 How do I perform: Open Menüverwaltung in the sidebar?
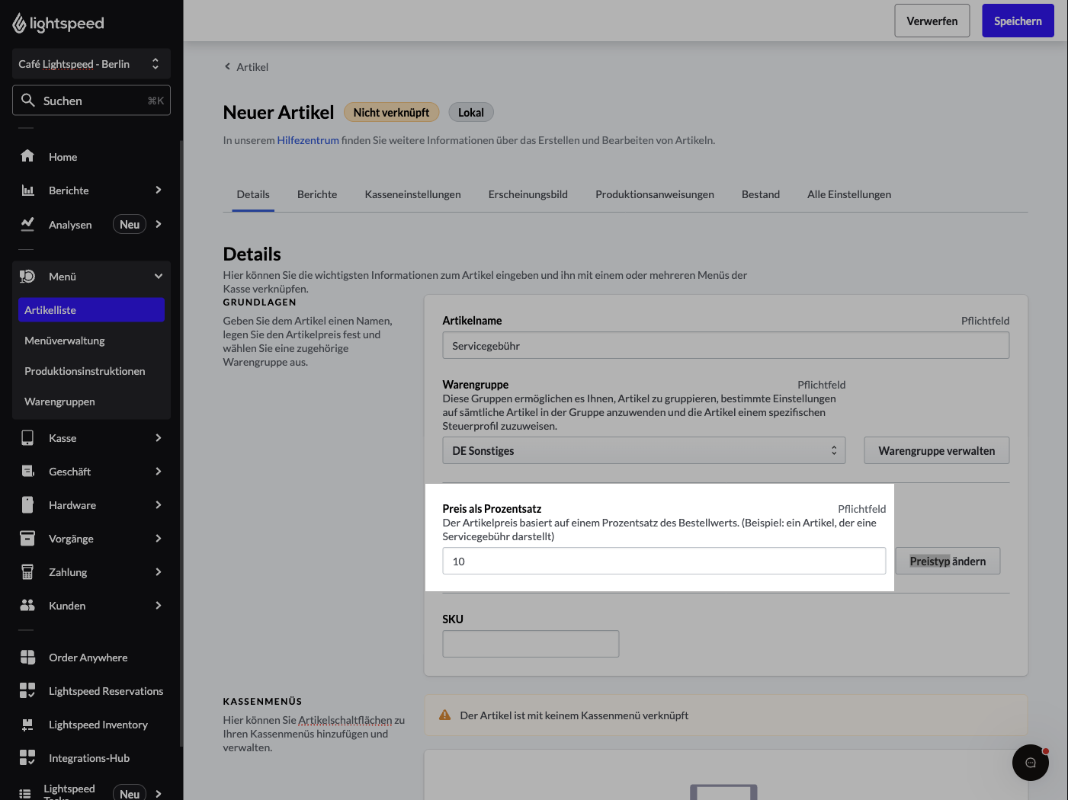[91, 341]
